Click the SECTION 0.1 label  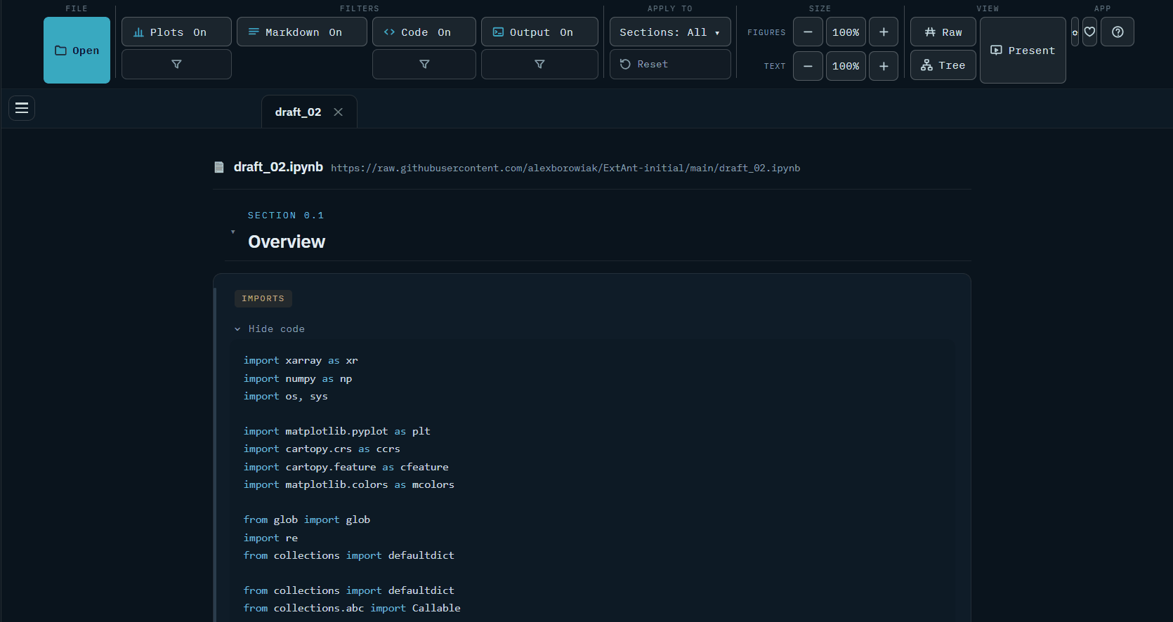286,216
